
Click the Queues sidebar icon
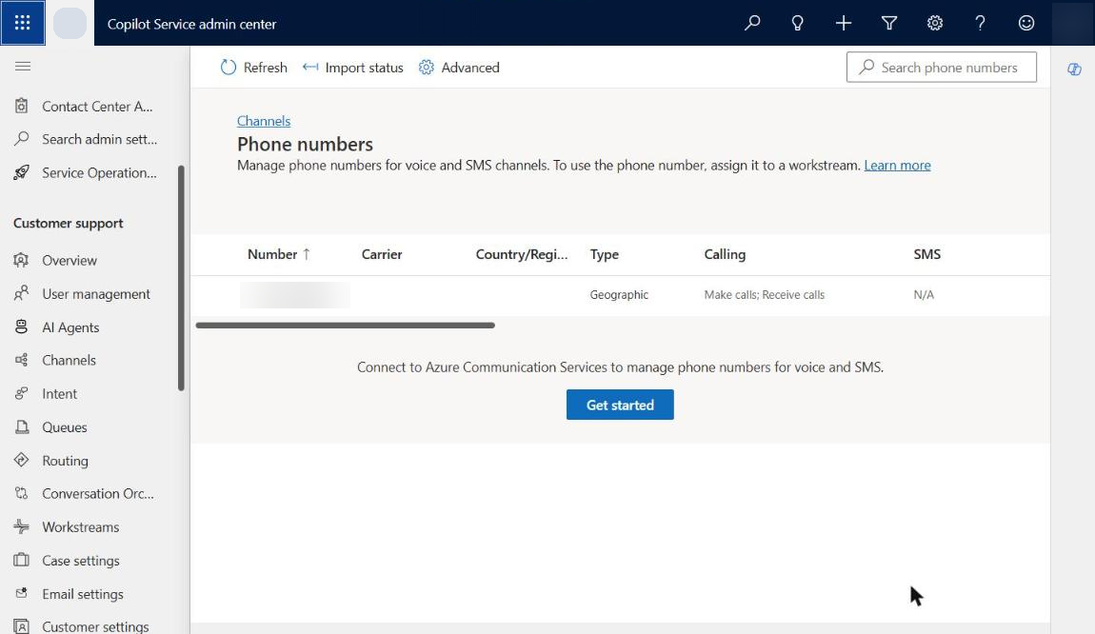pyautogui.click(x=22, y=426)
